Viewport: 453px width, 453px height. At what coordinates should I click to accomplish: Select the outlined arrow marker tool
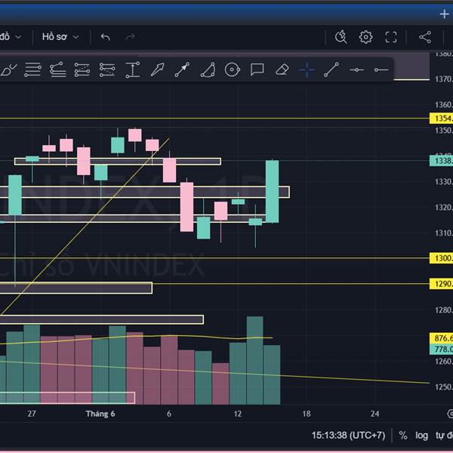point(158,69)
